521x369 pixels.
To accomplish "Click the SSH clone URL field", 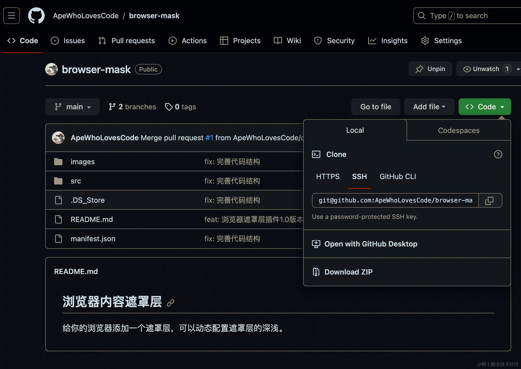I will click(395, 200).
